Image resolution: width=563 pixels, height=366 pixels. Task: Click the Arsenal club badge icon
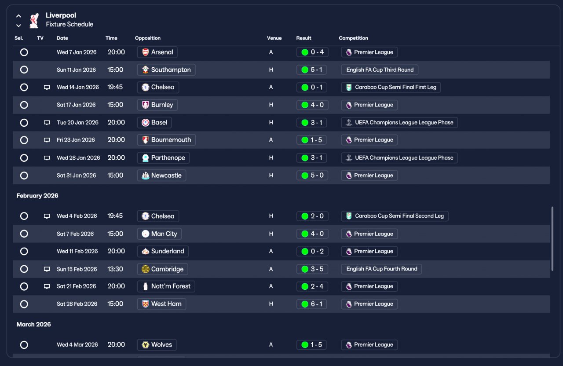point(145,52)
